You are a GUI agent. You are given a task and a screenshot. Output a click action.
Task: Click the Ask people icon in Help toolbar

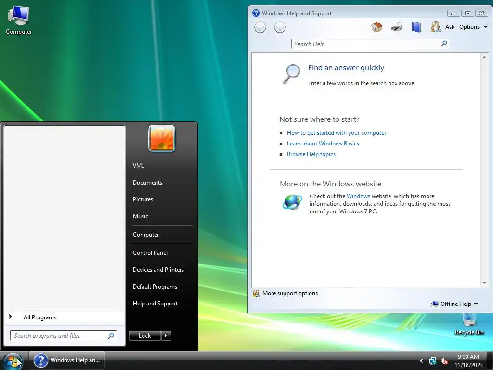tap(435, 27)
